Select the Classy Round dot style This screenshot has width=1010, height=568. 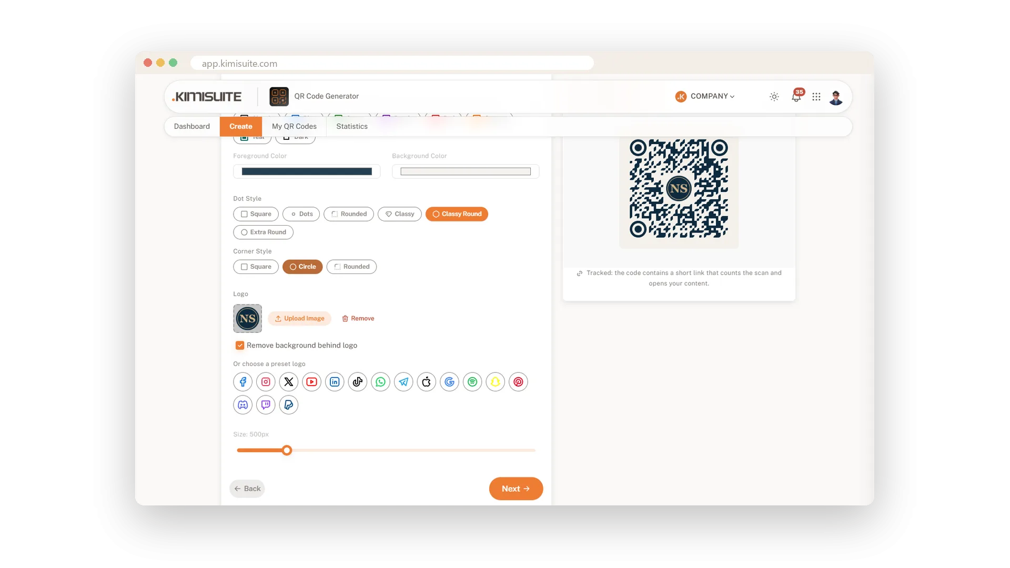(457, 214)
